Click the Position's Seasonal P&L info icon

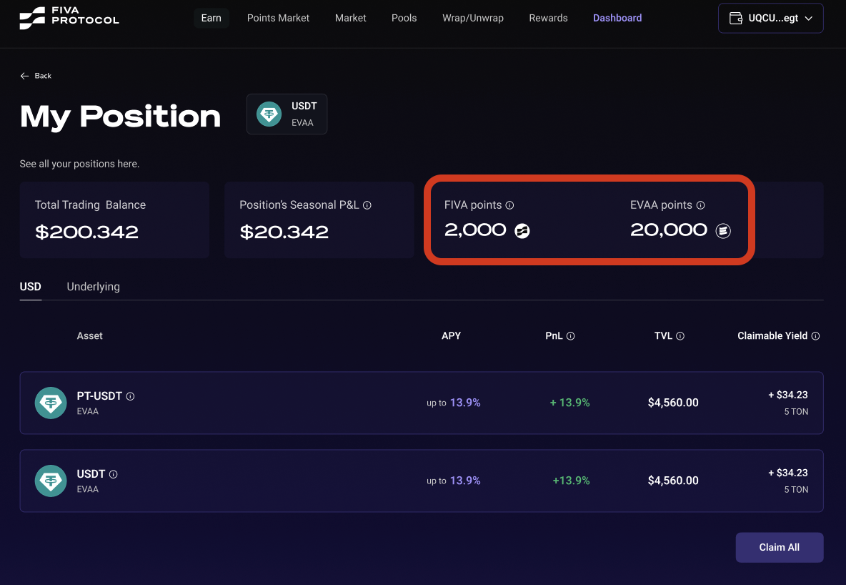(367, 205)
